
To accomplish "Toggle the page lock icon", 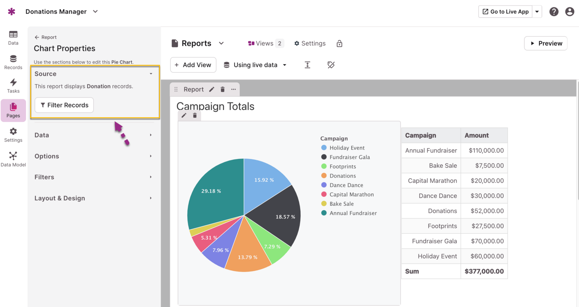I will click(339, 44).
